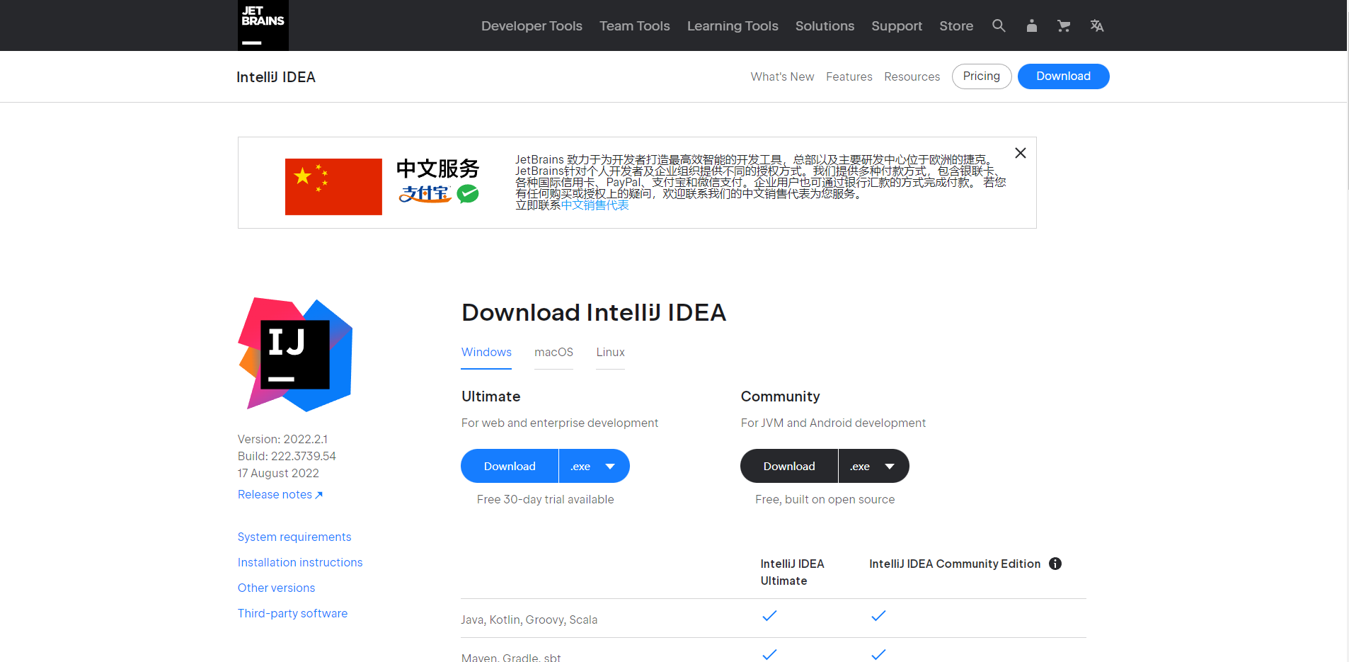This screenshot has width=1349, height=662.
Task: Expand Ultimate .exe format dropdown
Action: pos(595,466)
